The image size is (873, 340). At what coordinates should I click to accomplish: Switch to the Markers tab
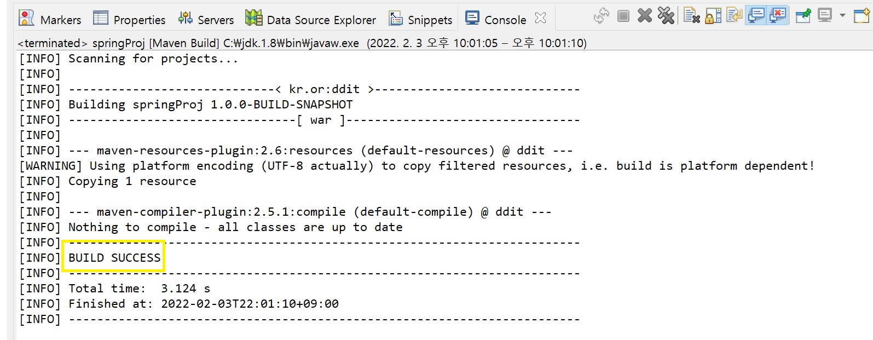click(x=50, y=20)
